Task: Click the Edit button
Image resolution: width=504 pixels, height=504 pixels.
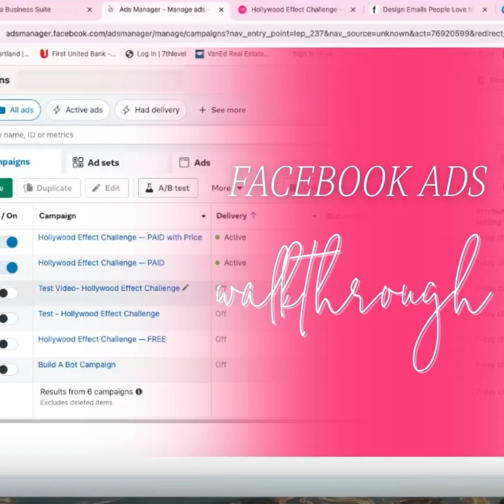Action: (x=107, y=188)
